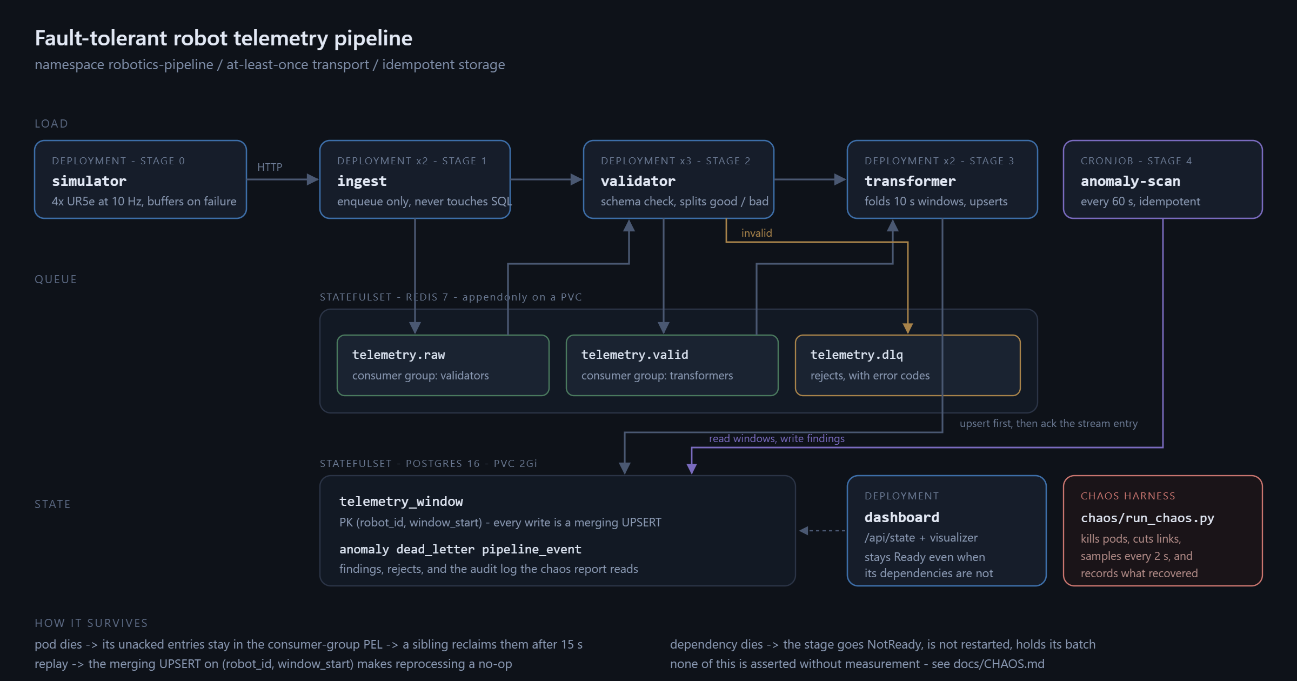Click '4x UR5e at 10 Hz' description
1297x681 pixels.
coord(144,202)
